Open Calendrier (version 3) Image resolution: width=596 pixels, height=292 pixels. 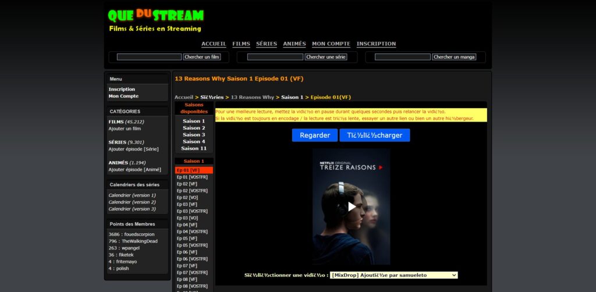132,209
